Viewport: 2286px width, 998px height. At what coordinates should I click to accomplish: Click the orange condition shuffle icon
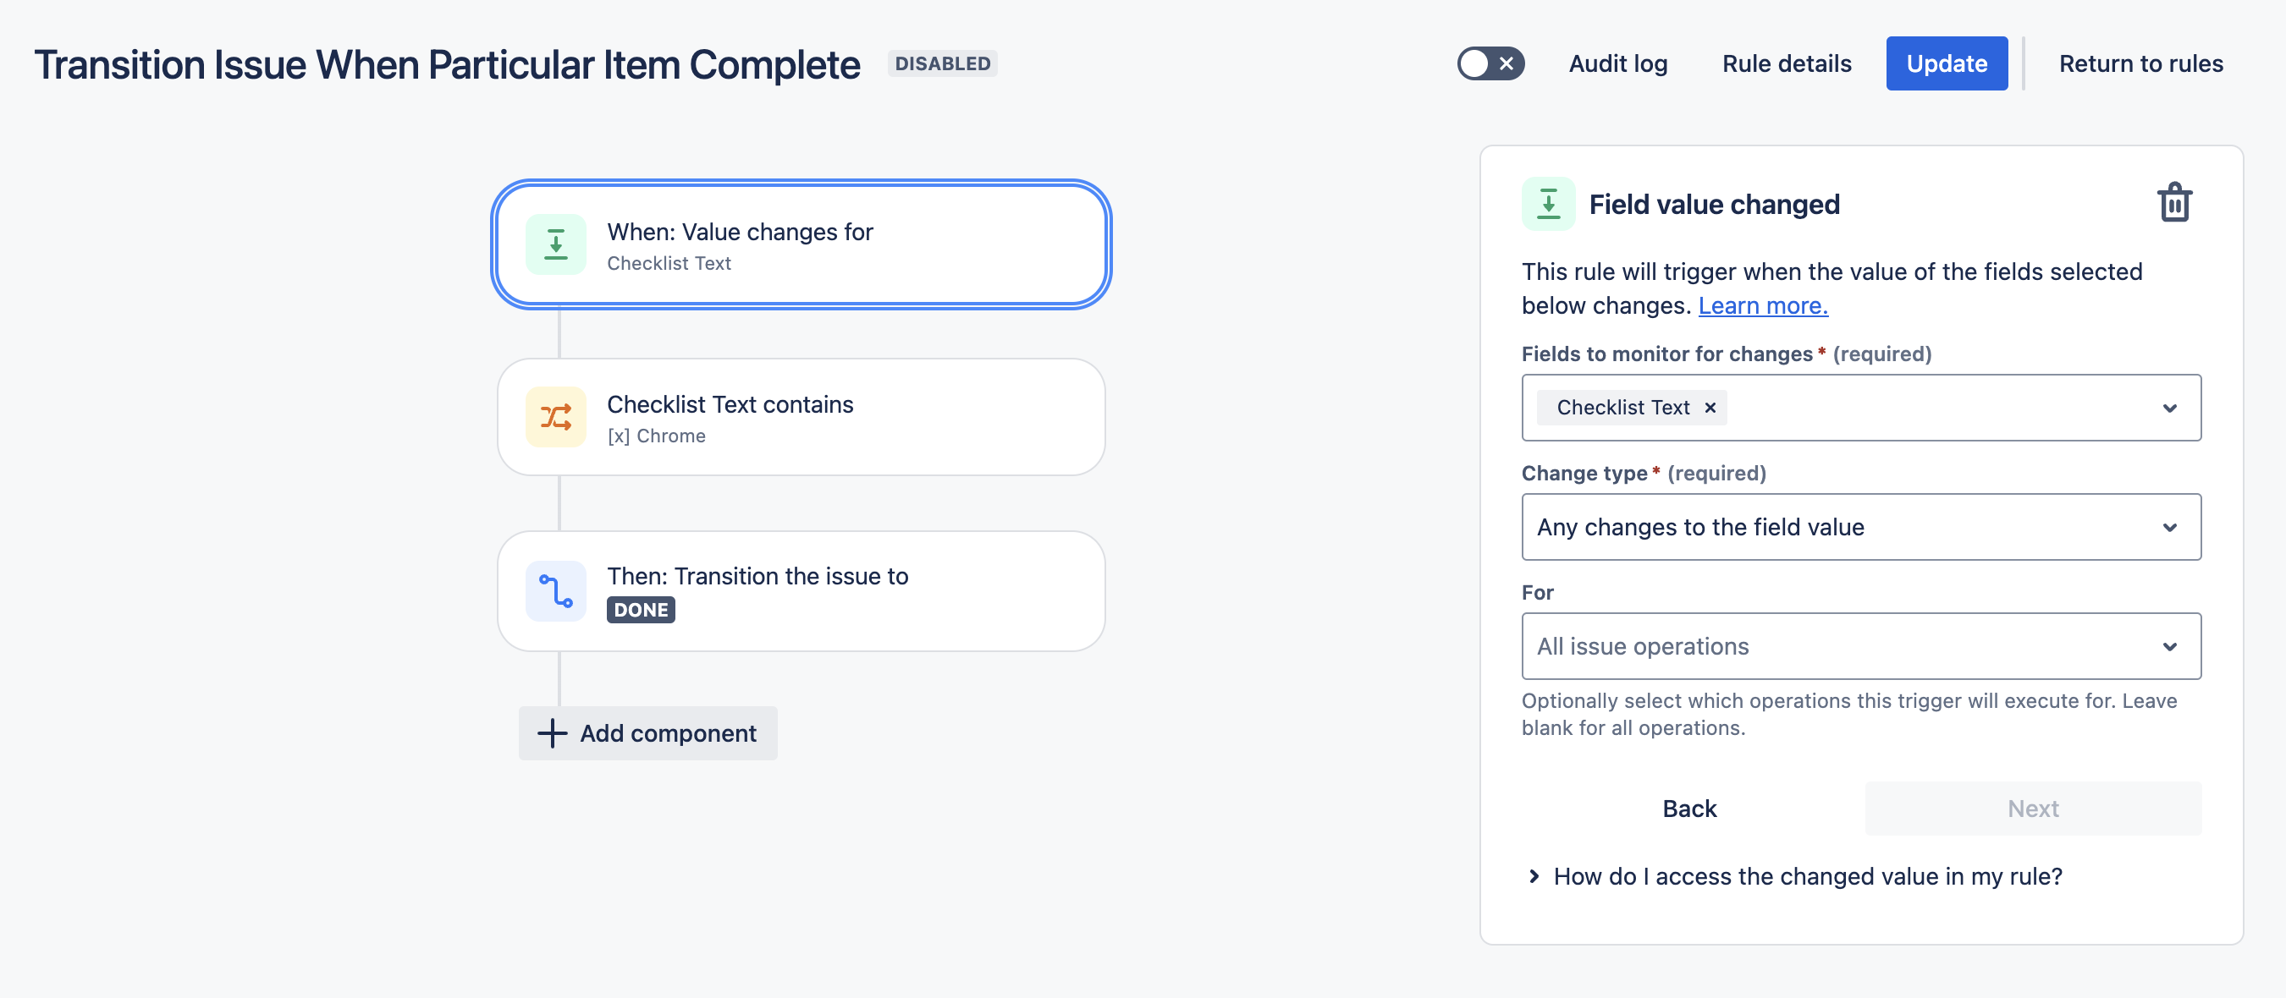[555, 417]
